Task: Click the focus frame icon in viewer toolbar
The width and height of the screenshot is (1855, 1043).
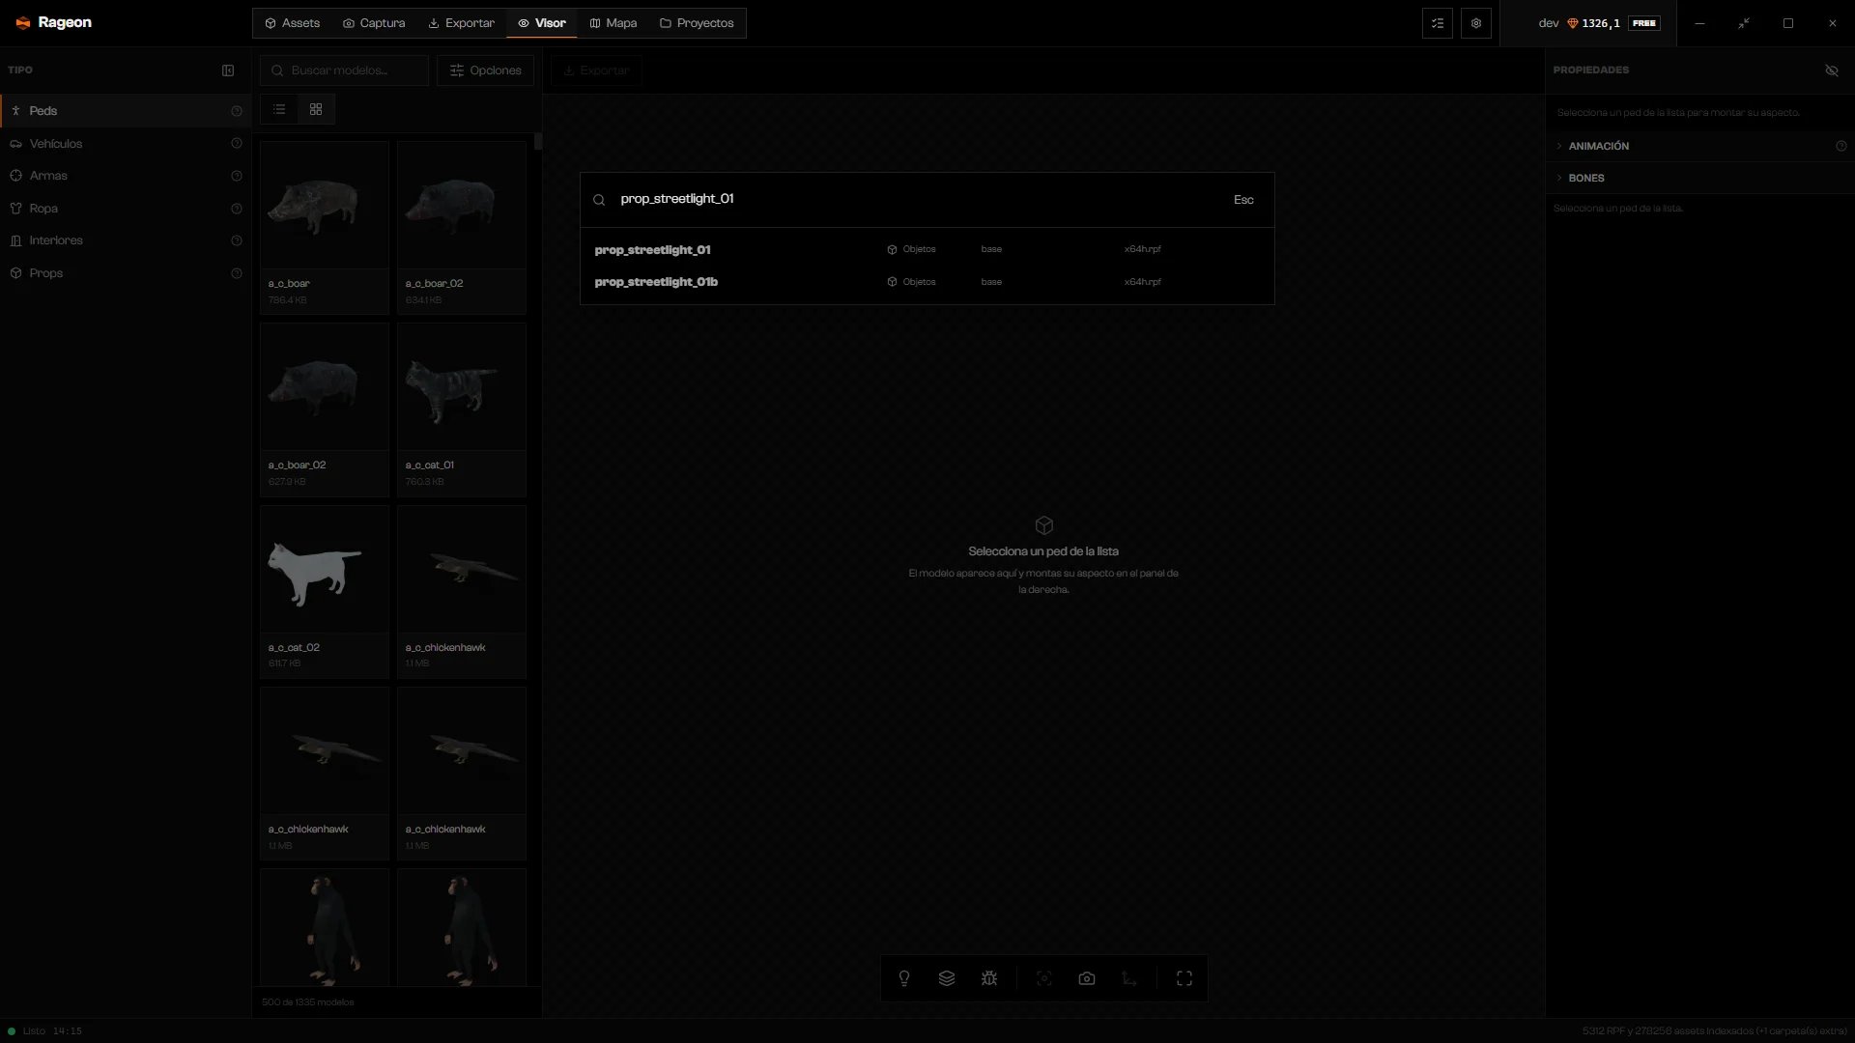Action: pos(1044,978)
